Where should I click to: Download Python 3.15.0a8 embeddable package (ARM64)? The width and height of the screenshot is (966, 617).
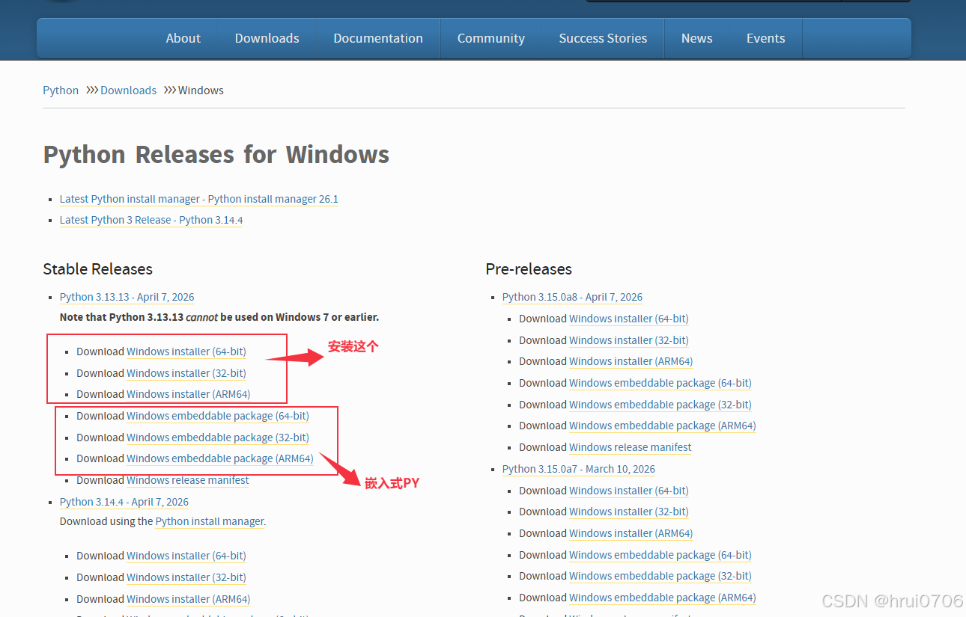coord(663,426)
